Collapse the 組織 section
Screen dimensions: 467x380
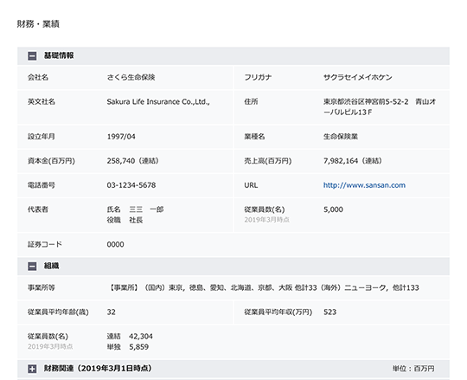click(32, 266)
